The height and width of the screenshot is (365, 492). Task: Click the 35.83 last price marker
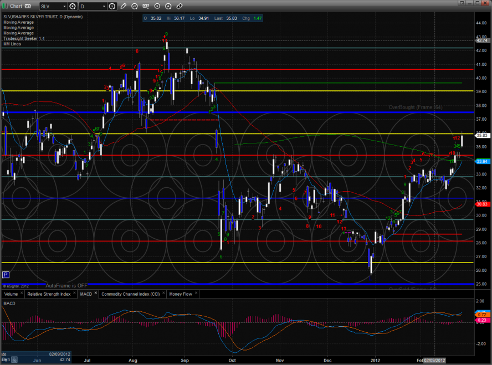[481, 135]
